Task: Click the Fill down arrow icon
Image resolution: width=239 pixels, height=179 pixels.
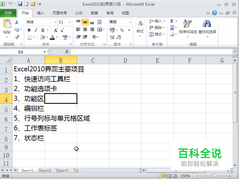Action: pos(172,28)
